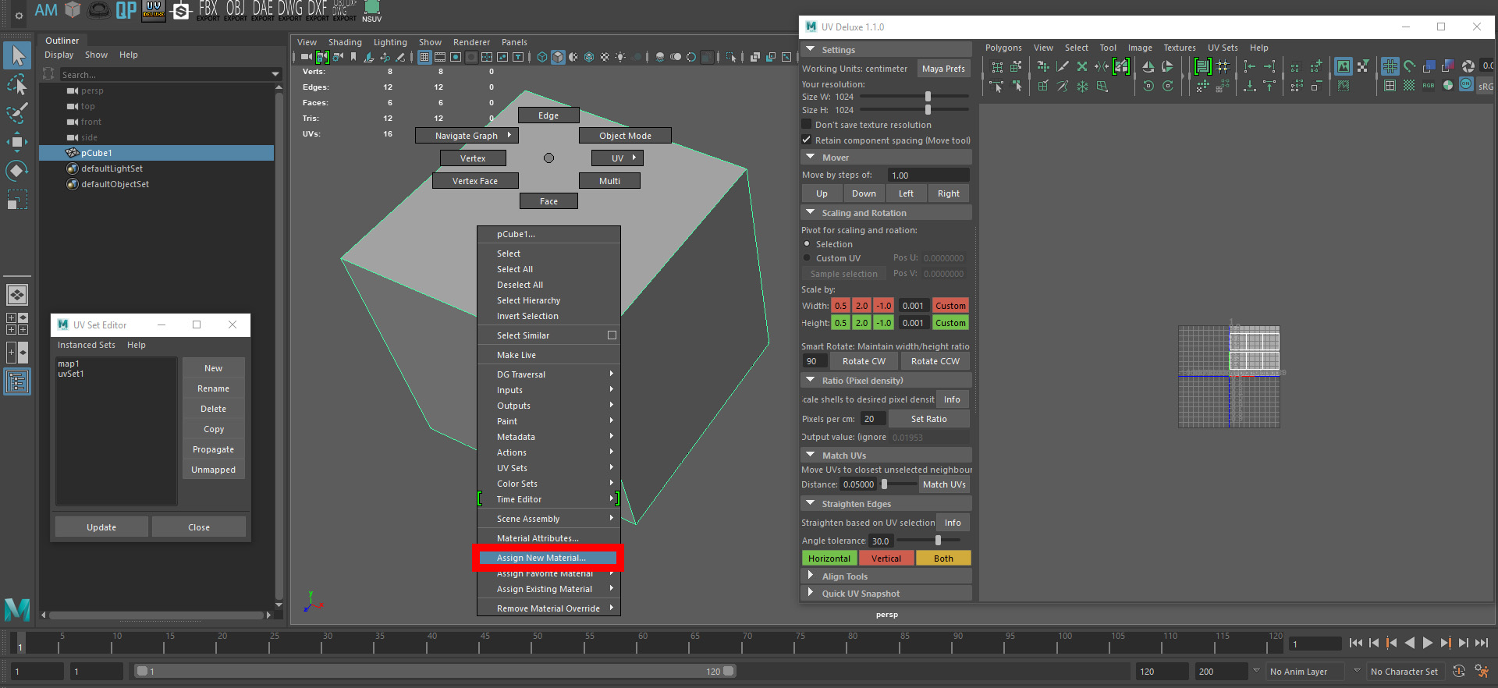The image size is (1498, 688).
Task: Uncheck Retain component spacing option
Action: tap(808, 140)
